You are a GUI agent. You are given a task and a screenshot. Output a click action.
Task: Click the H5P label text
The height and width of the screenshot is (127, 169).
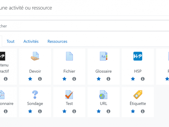[x=138, y=71]
